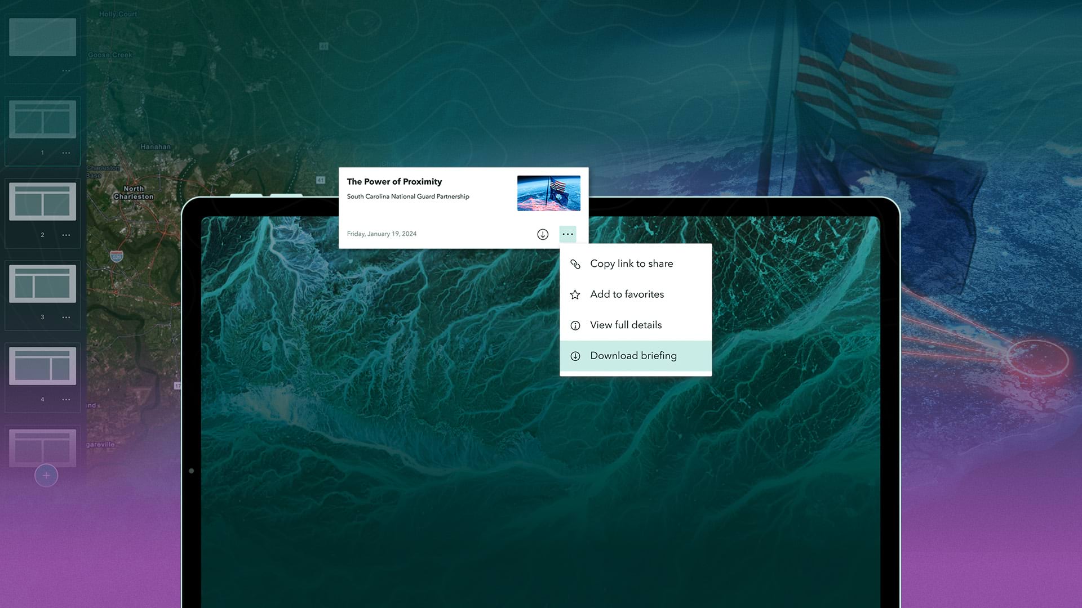Select the cover slide thumbnail at top

coord(43,37)
